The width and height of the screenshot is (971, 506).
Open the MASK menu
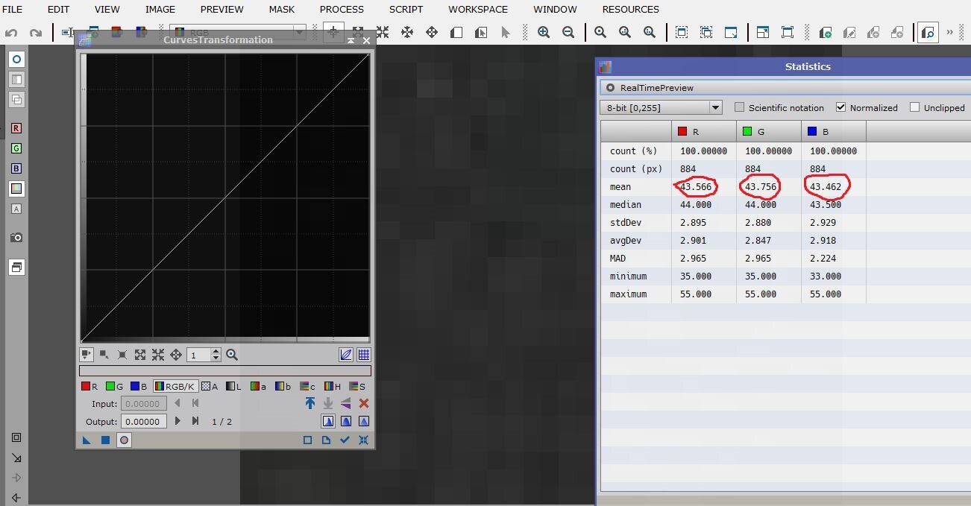282,10
